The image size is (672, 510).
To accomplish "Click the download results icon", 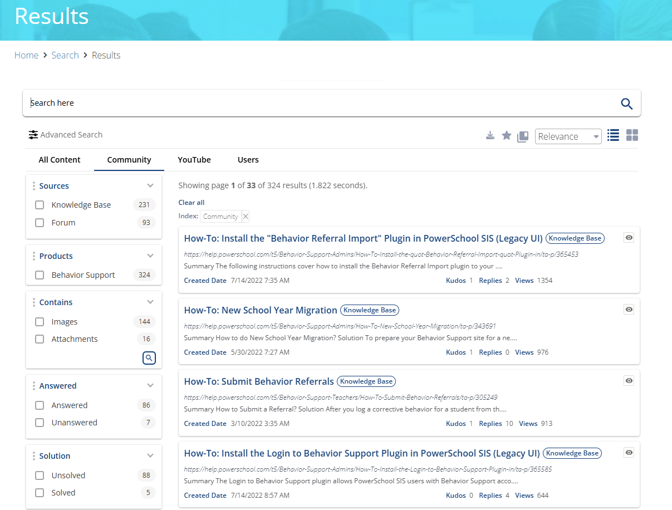I will pyautogui.click(x=490, y=135).
